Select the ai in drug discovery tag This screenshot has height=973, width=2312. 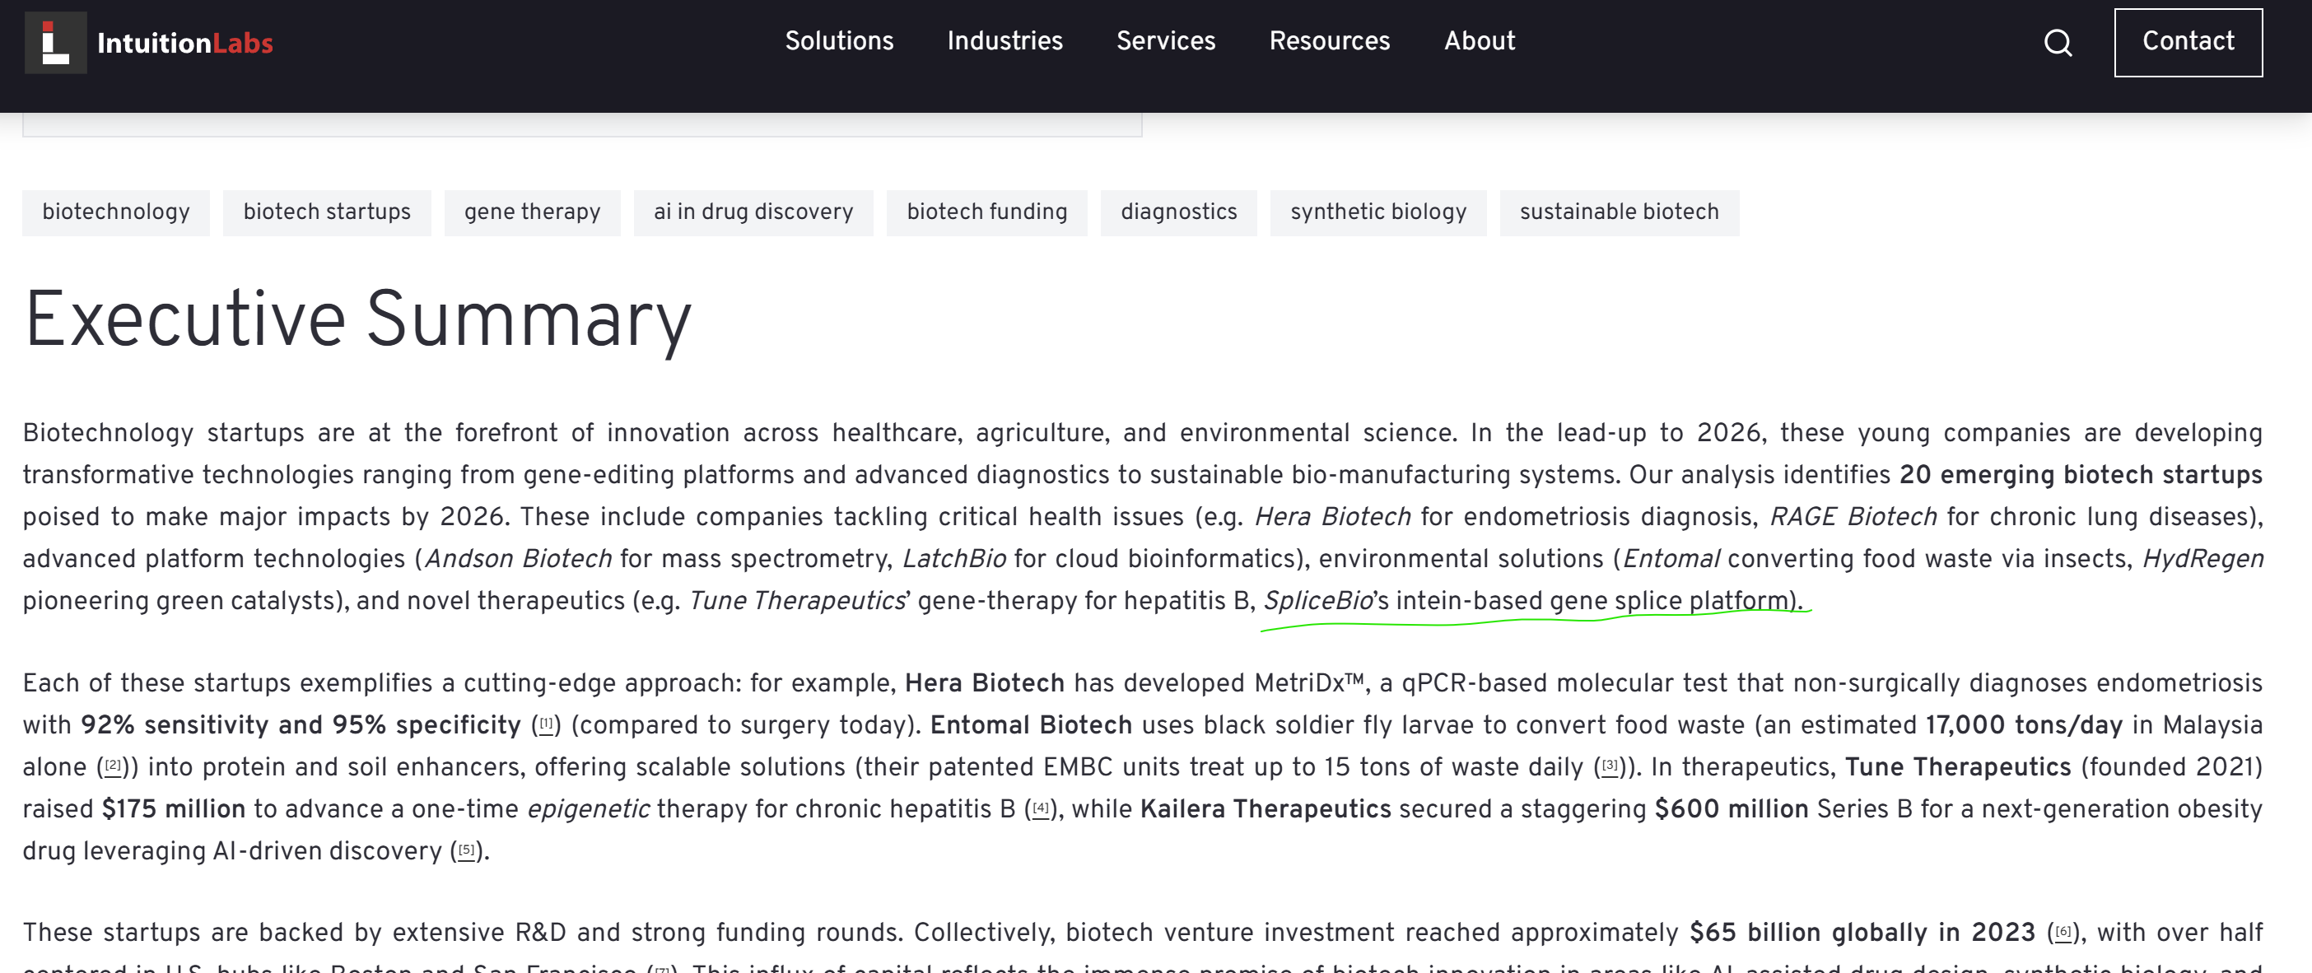click(x=753, y=212)
